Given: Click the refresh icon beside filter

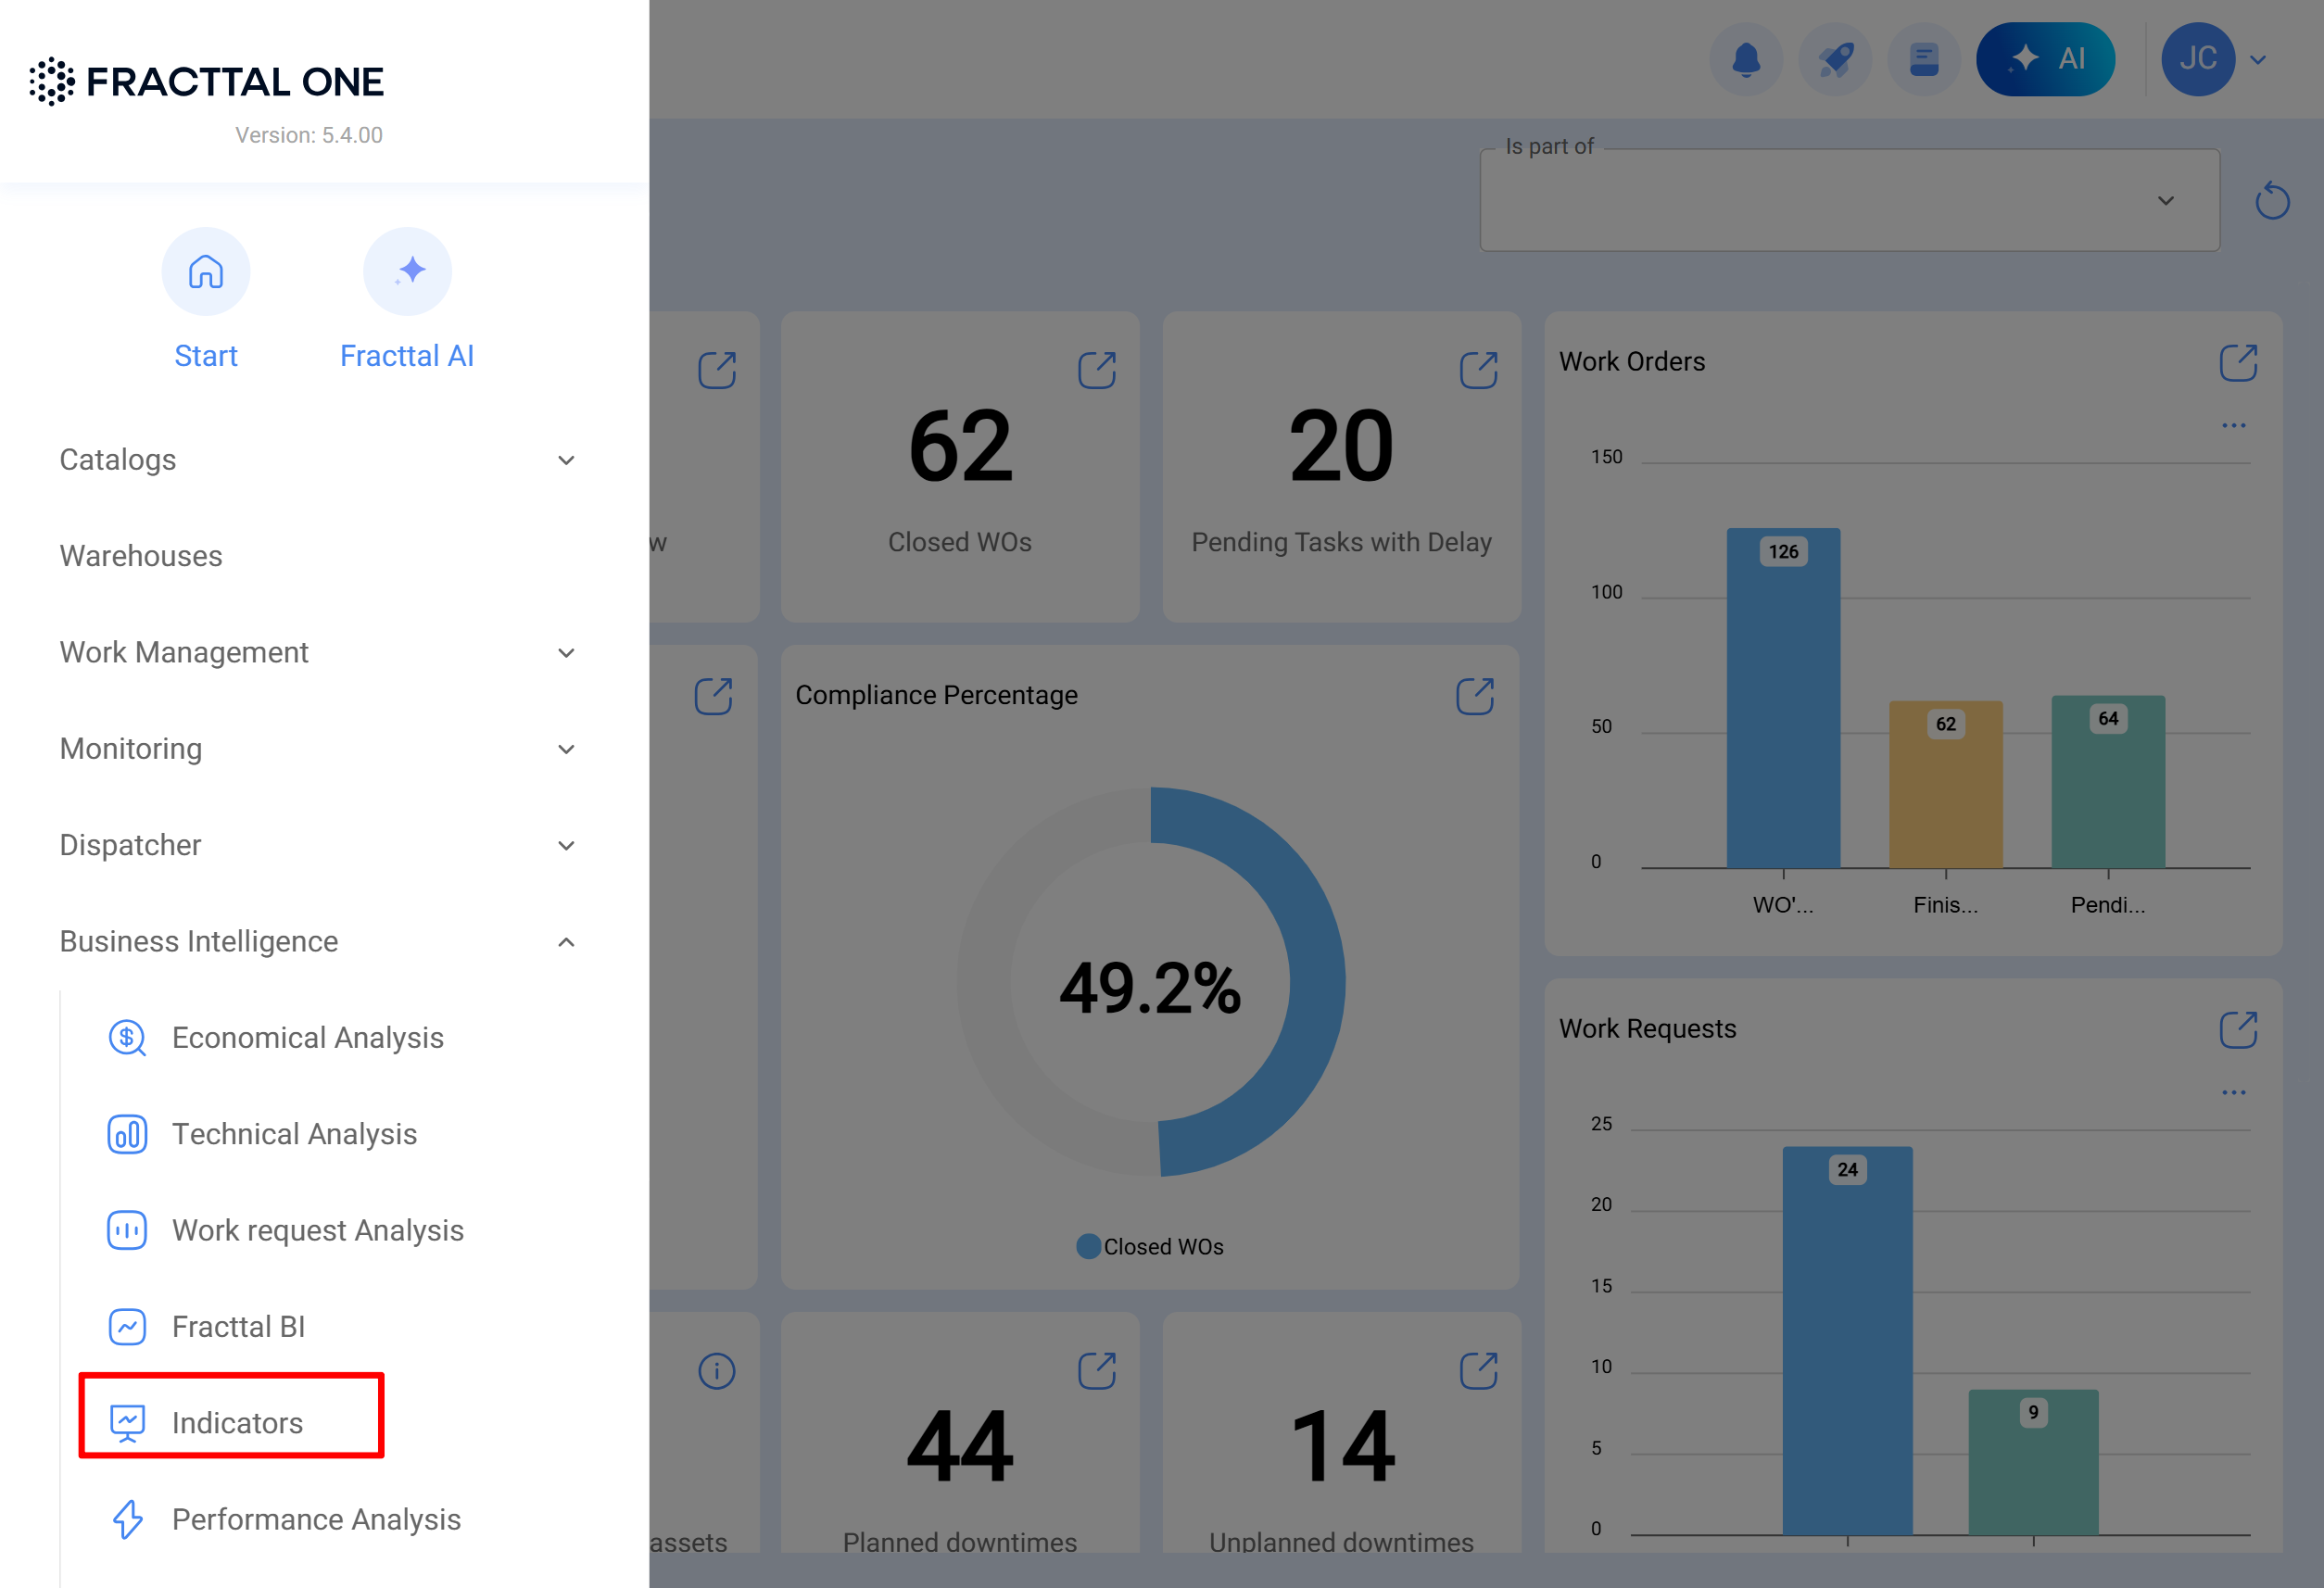Looking at the screenshot, I should (x=2272, y=201).
